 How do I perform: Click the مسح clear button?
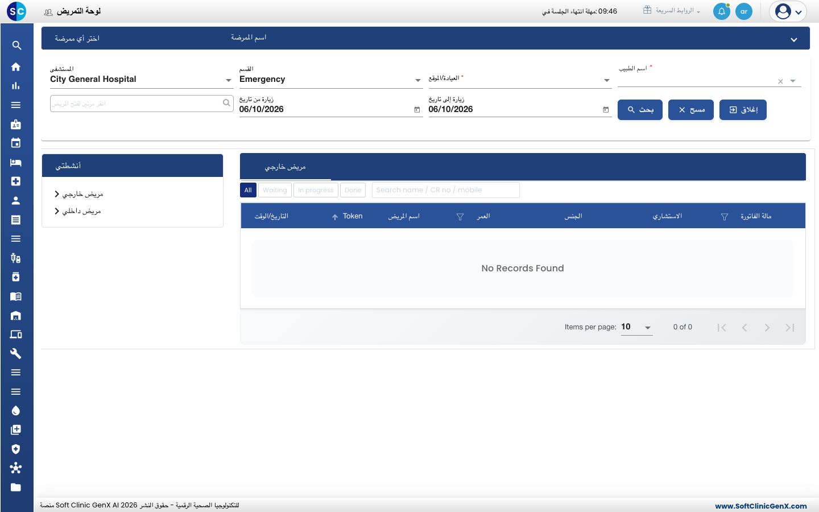pyautogui.click(x=691, y=110)
